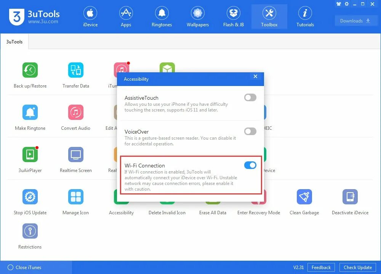Launch the Transfer Data tool

76,70
